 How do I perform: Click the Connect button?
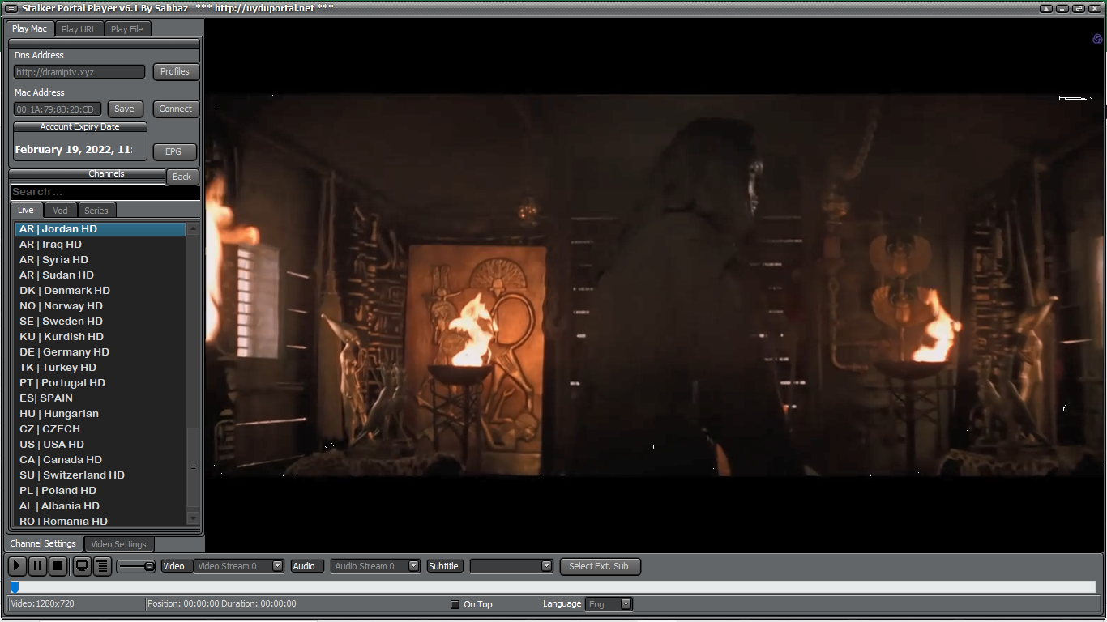[x=176, y=109]
